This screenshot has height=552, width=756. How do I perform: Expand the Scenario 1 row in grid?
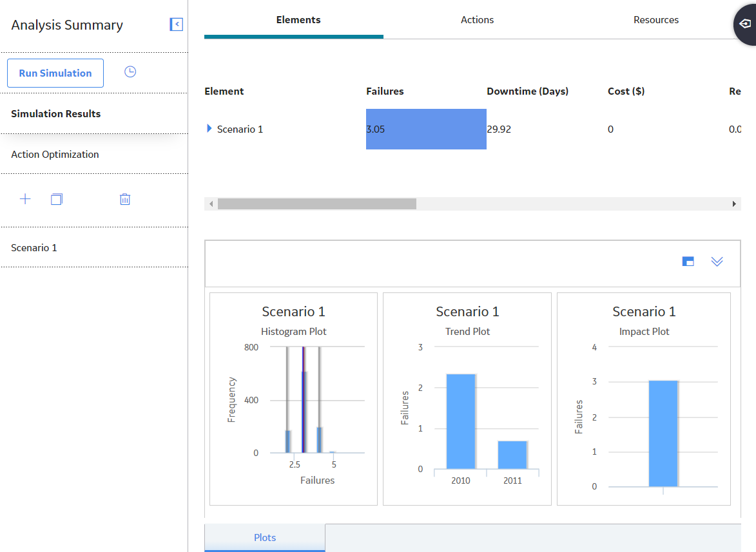(x=209, y=128)
